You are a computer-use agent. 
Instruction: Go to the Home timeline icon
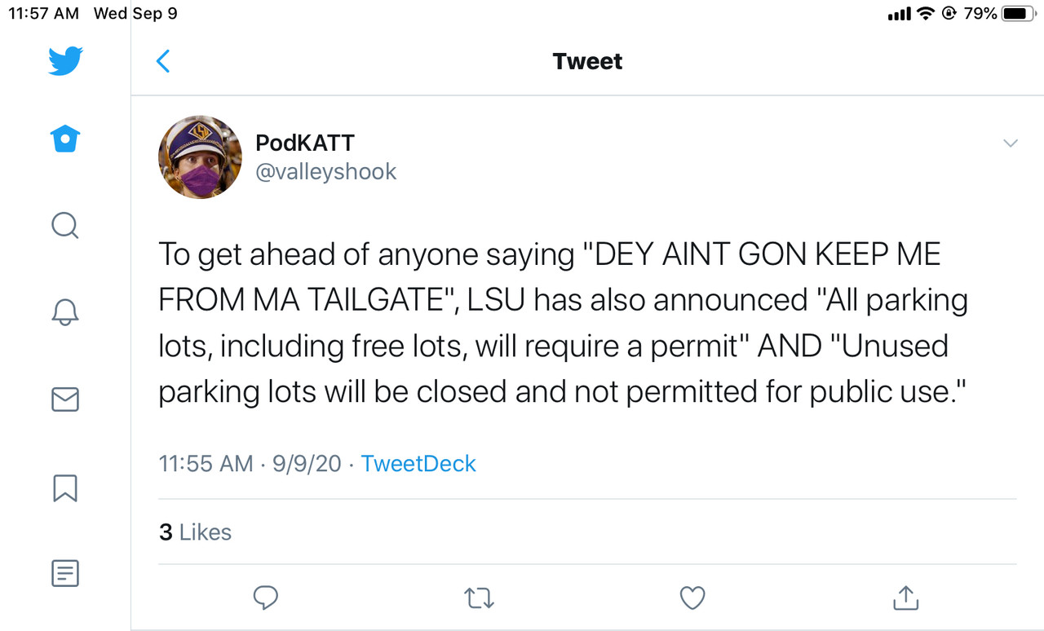(65, 139)
